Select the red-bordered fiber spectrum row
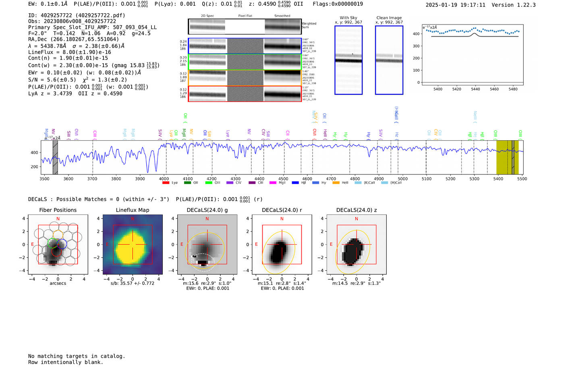Image resolution: width=564 pixels, height=384 pixels. coord(245,93)
